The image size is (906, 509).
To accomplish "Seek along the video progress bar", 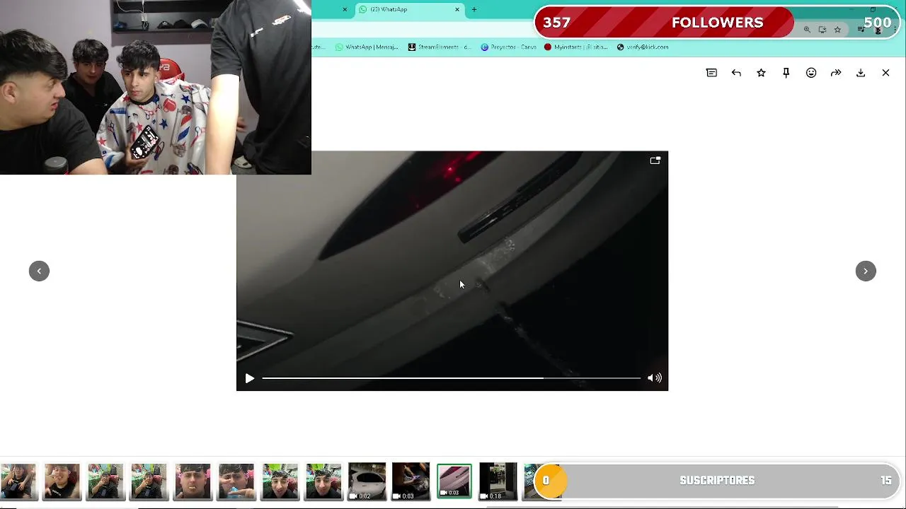I will (x=451, y=378).
